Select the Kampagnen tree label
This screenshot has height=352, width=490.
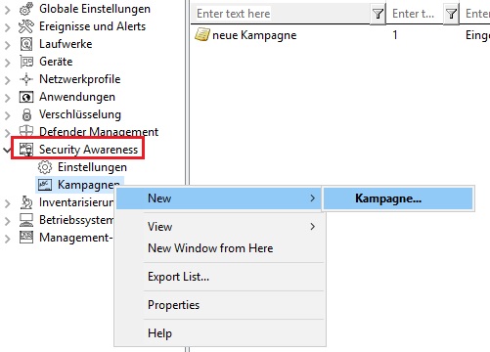(x=89, y=185)
